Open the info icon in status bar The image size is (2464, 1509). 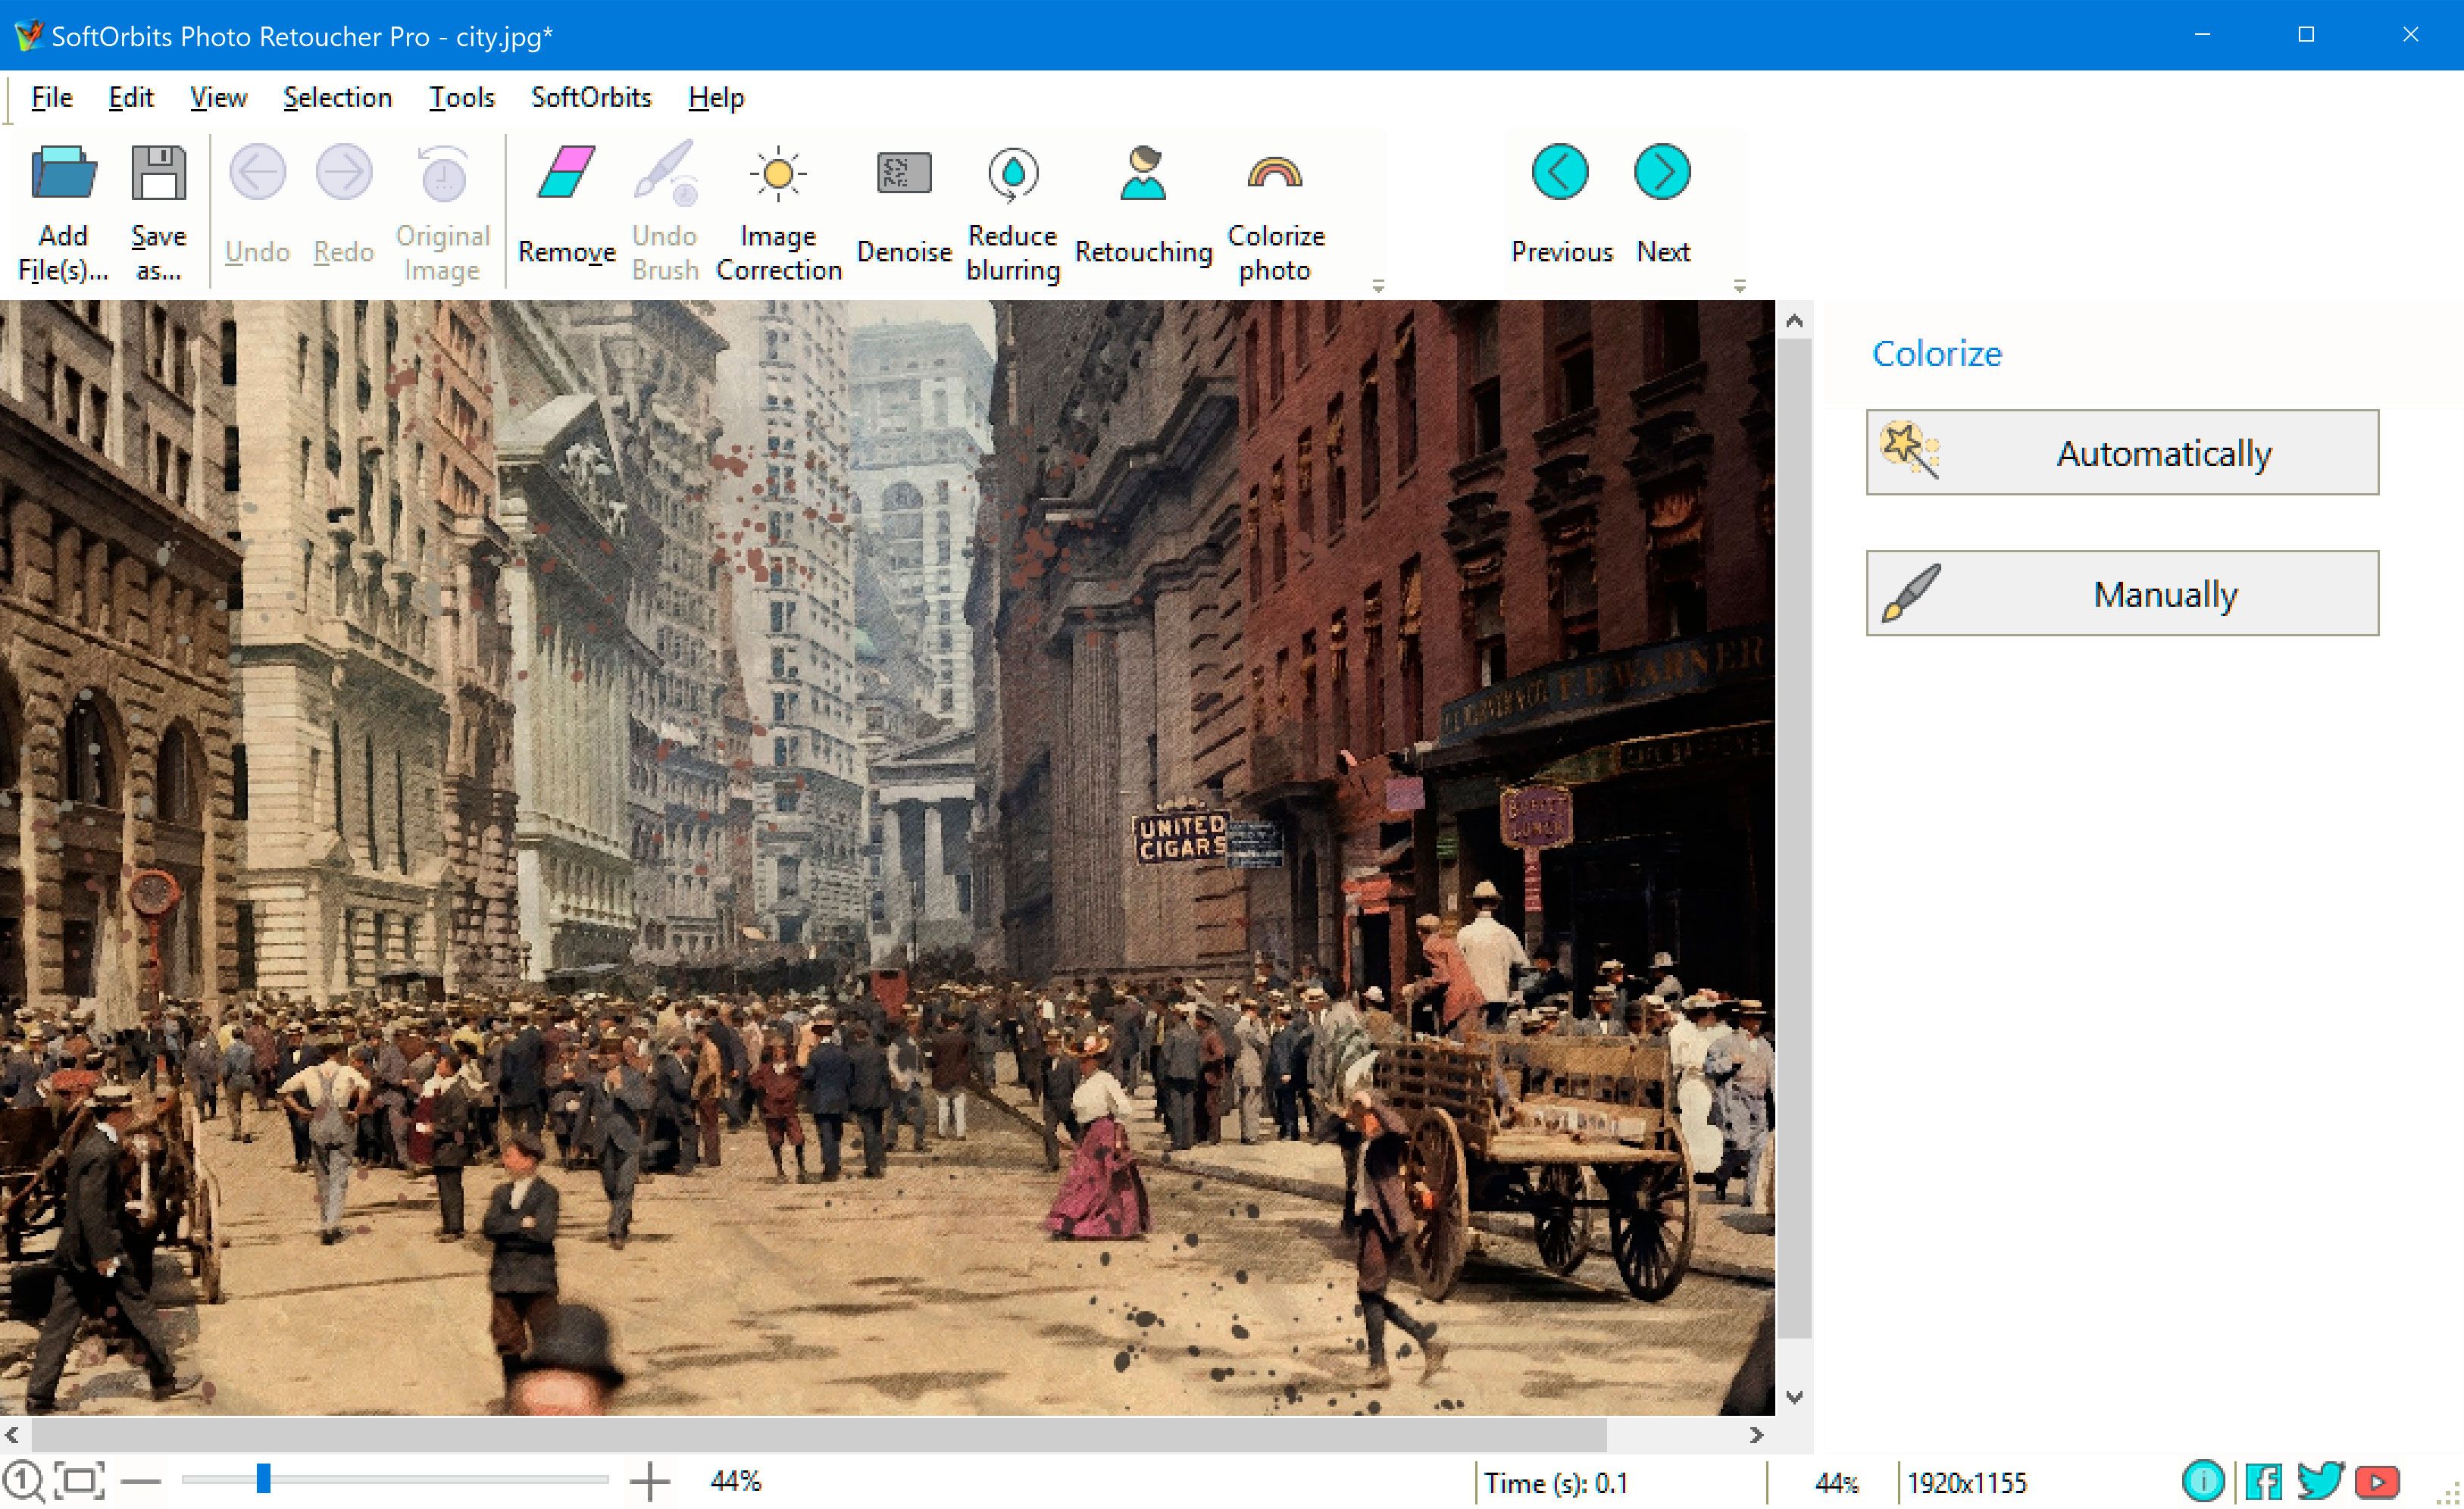point(2203,1481)
